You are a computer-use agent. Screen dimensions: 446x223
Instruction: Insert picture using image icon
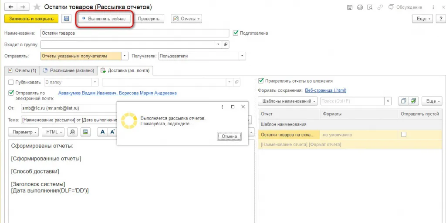click(85, 132)
